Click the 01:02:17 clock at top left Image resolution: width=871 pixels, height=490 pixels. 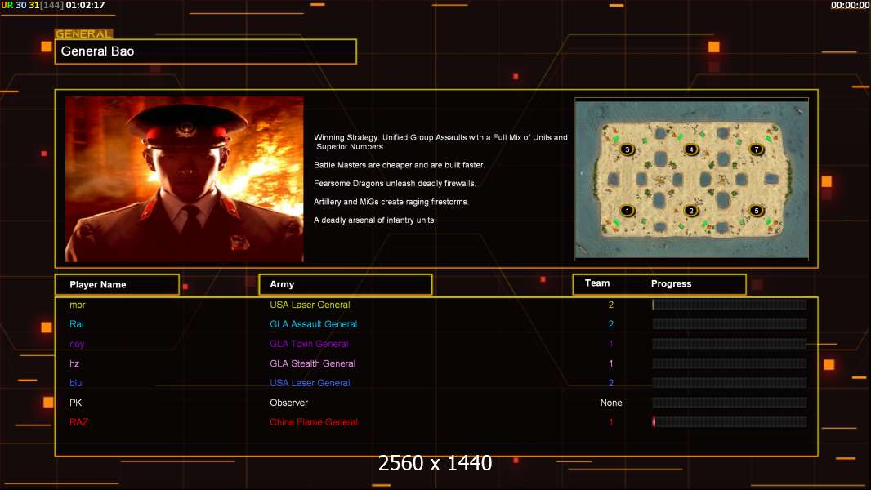(x=85, y=5)
